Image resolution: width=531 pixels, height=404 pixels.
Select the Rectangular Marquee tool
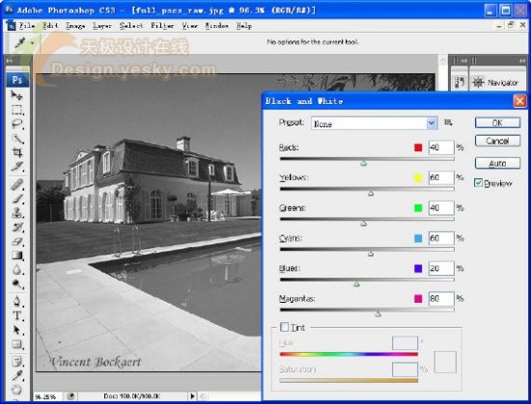pyautogui.click(x=17, y=110)
